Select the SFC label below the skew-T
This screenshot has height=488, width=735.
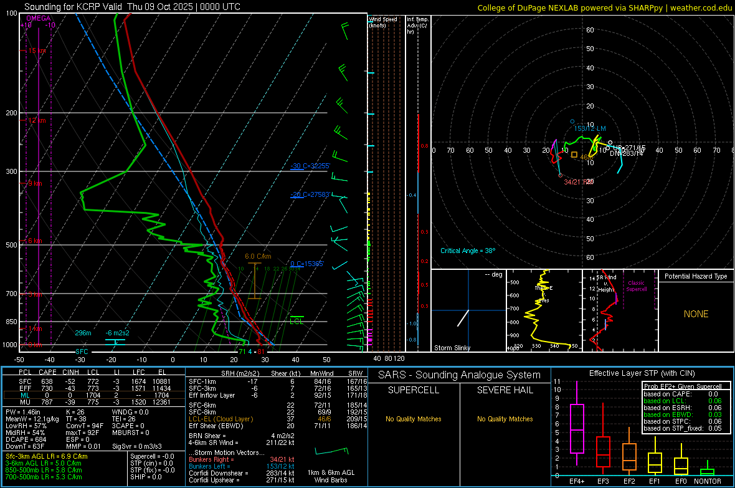point(82,352)
